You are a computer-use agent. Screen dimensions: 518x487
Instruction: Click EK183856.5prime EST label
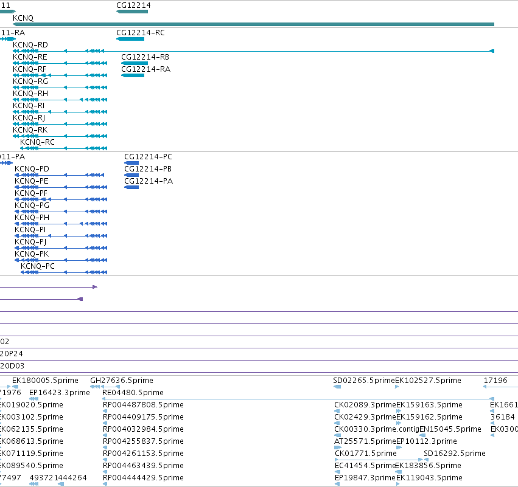coord(428,466)
